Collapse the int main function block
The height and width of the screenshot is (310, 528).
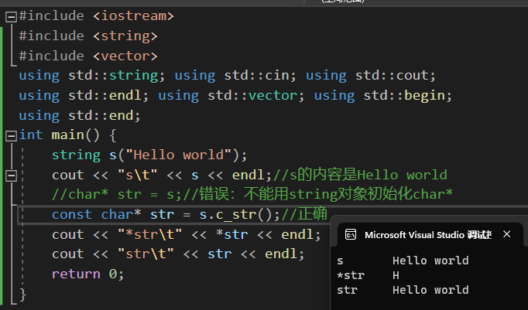(x=11, y=135)
